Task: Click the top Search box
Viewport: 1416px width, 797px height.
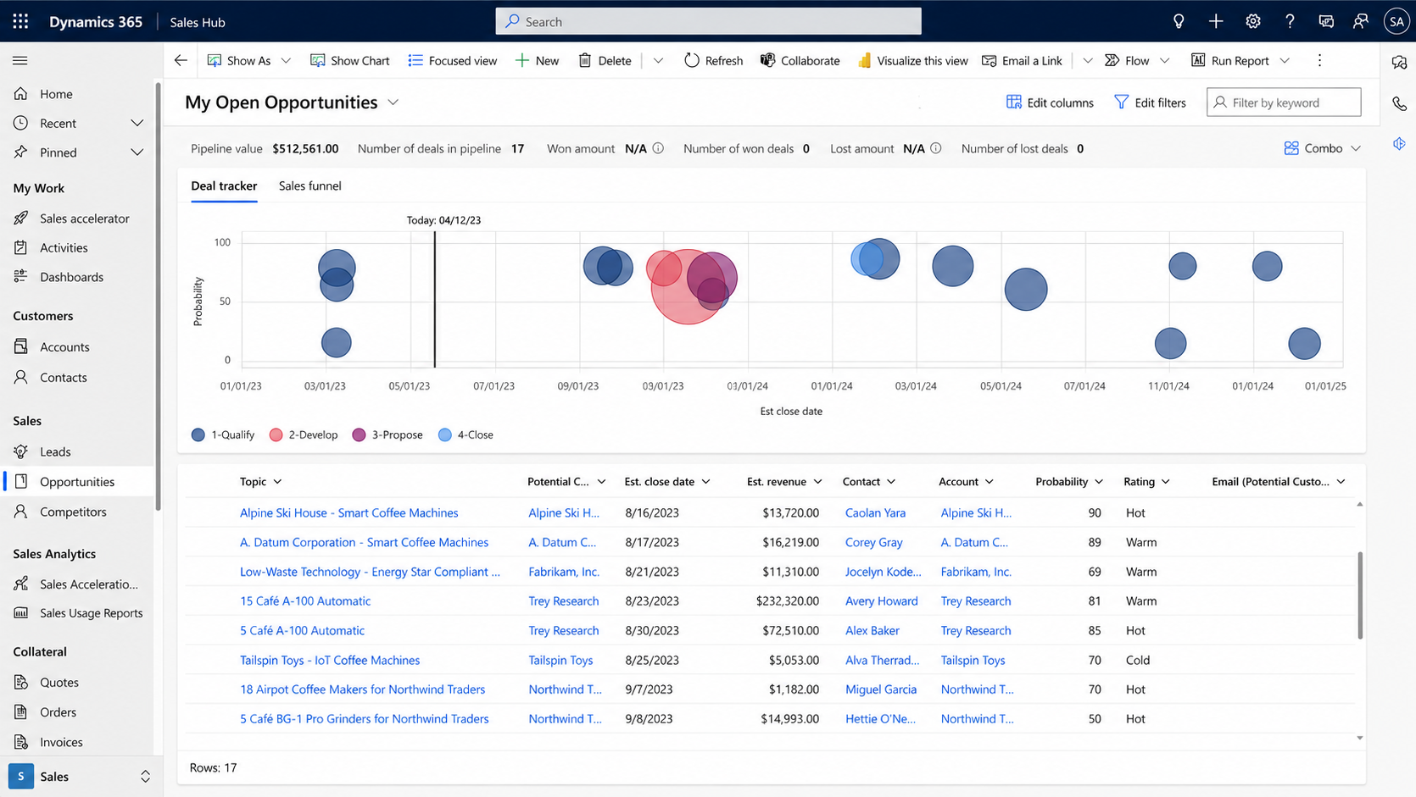Action: click(x=708, y=21)
